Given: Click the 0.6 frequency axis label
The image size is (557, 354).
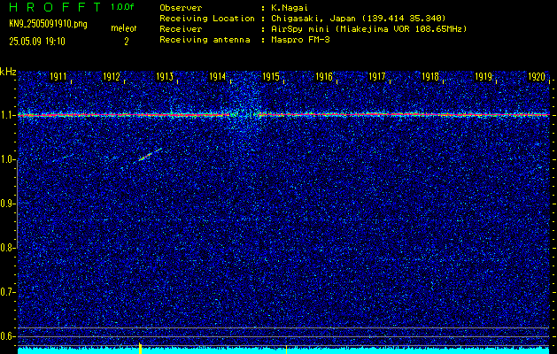Looking at the screenshot, I should pos(7,336).
